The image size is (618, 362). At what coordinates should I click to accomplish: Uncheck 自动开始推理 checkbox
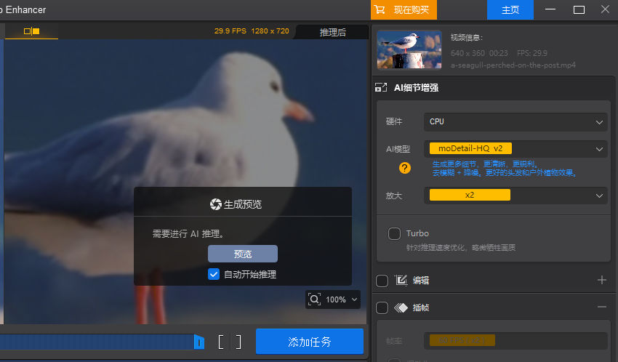point(214,274)
